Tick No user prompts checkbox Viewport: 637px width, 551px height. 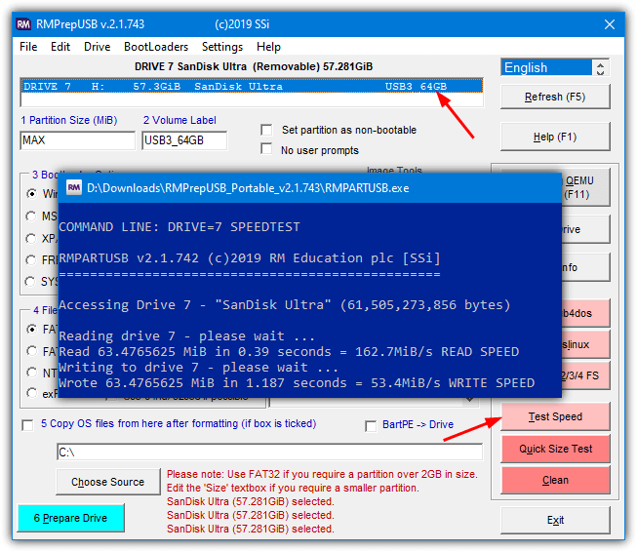[x=266, y=149]
